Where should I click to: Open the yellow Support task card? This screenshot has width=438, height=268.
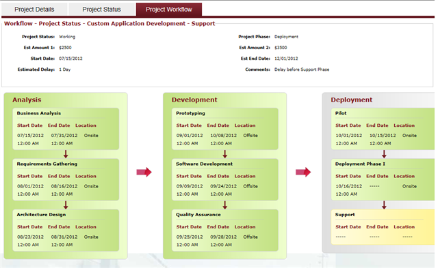383,227
